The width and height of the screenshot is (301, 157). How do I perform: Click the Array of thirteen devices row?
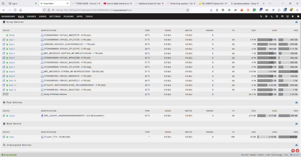[x=150, y=94]
